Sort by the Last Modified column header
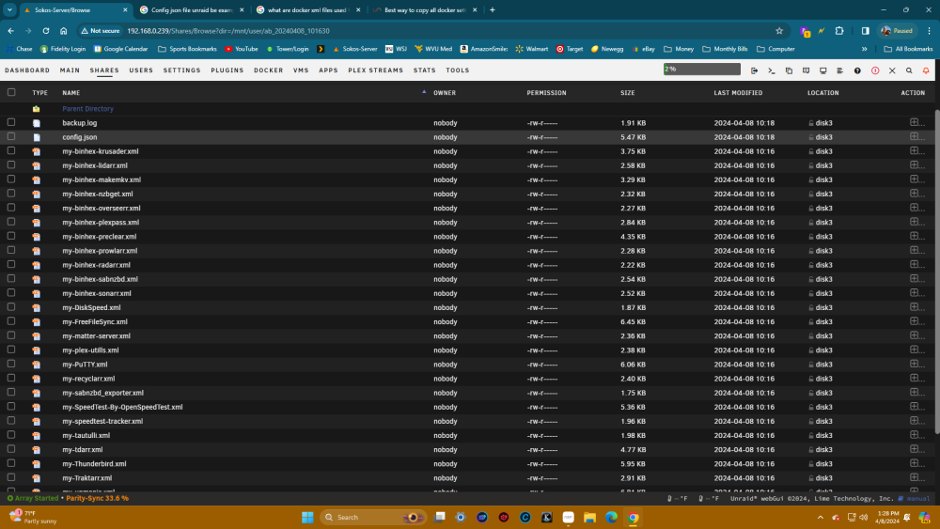 [738, 93]
